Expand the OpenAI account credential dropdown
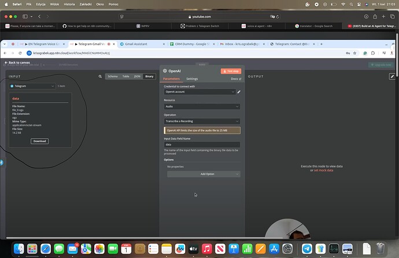Screen dimensions: 399x258 pos(199,92)
